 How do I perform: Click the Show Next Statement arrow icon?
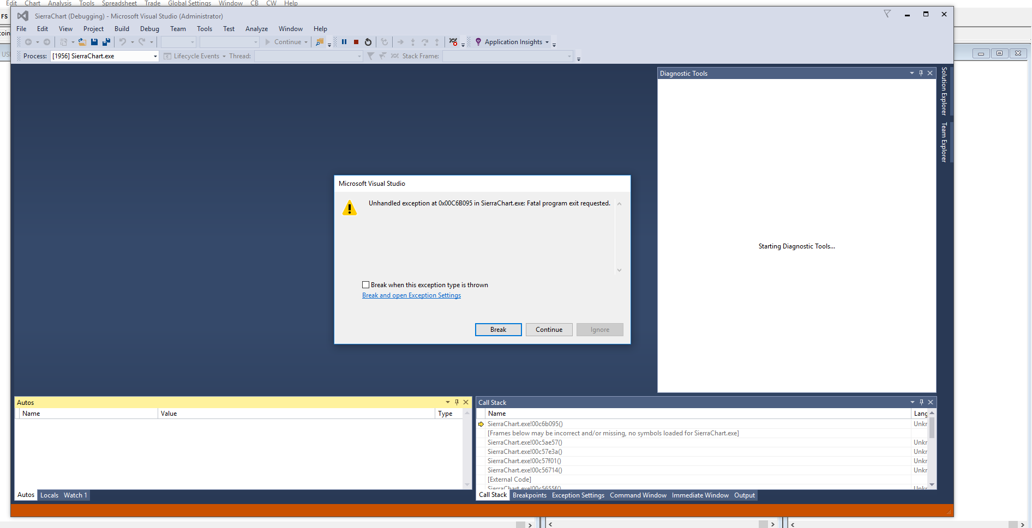(401, 42)
